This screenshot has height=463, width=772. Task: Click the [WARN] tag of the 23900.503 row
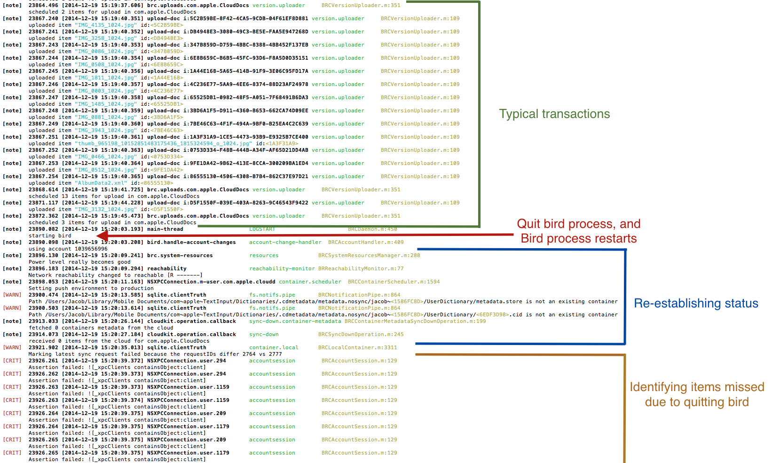pyautogui.click(x=12, y=308)
